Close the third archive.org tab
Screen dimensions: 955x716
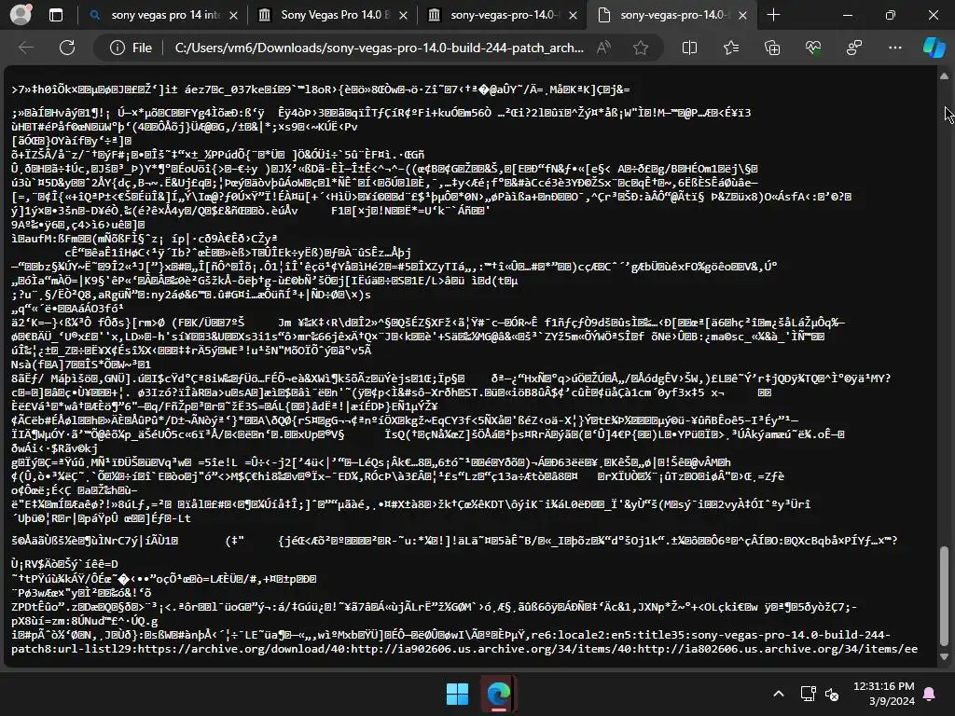[x=573, y=16]
